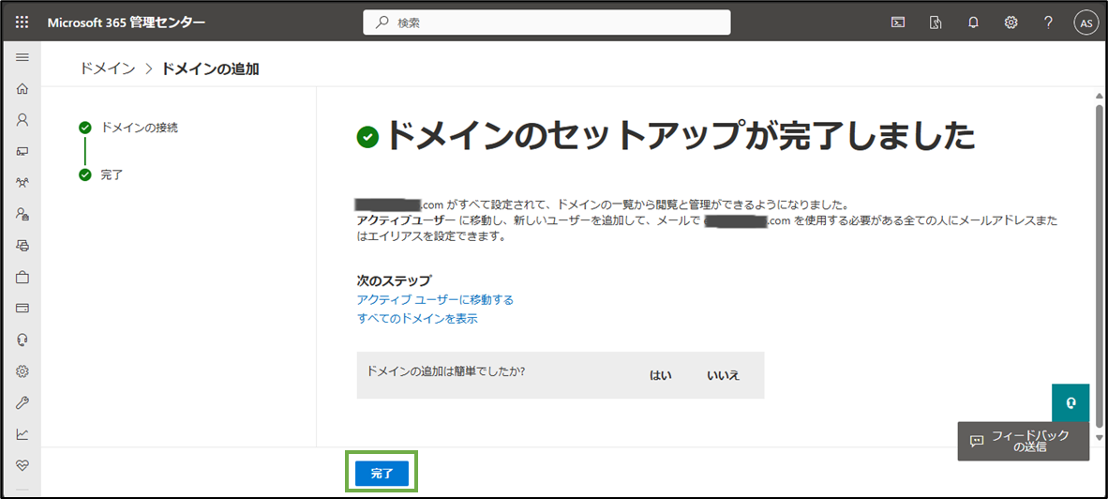
Task: Open Settings gear icon in the sidebar
Action: click(22, 371)
